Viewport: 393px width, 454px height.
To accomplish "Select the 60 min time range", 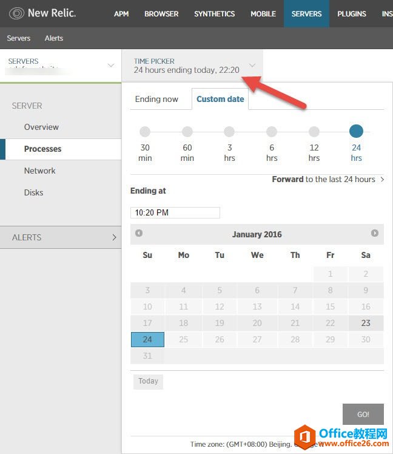I will point(187,132).
